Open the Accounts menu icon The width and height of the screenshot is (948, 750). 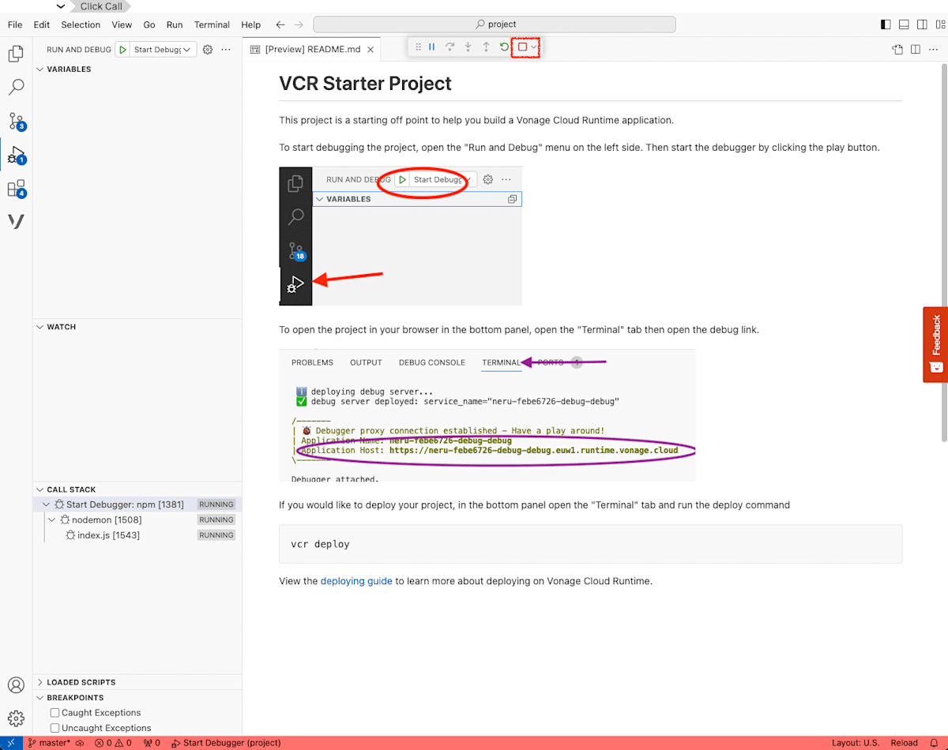16,685
